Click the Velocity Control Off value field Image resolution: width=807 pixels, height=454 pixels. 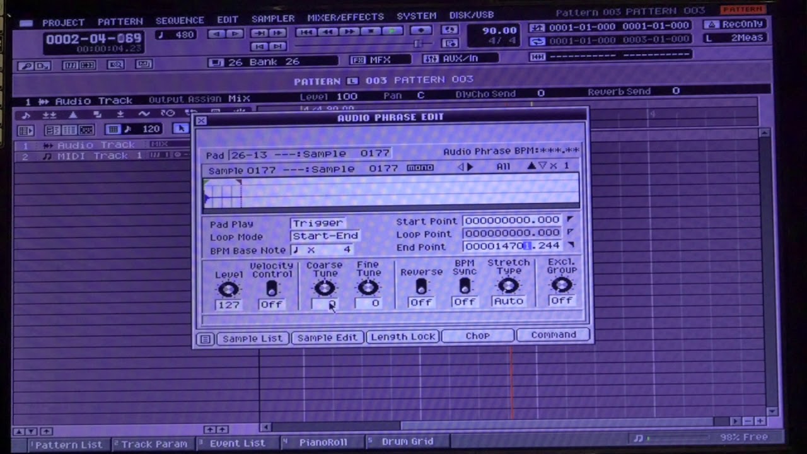pyautogui.click(x=272, y=304)
